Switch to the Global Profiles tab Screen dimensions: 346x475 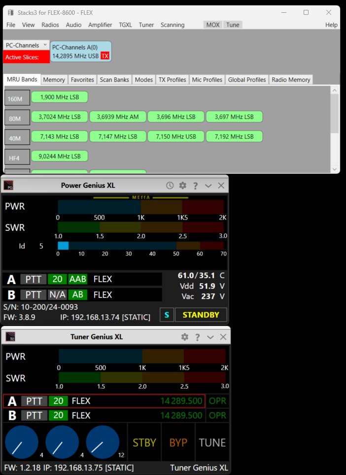click(x=247, y=80)
